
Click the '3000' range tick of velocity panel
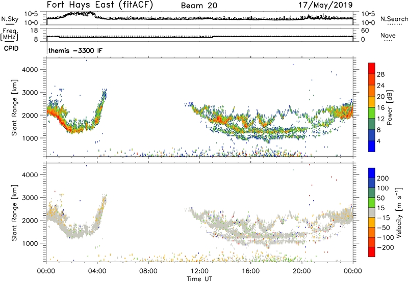(30, 198)
